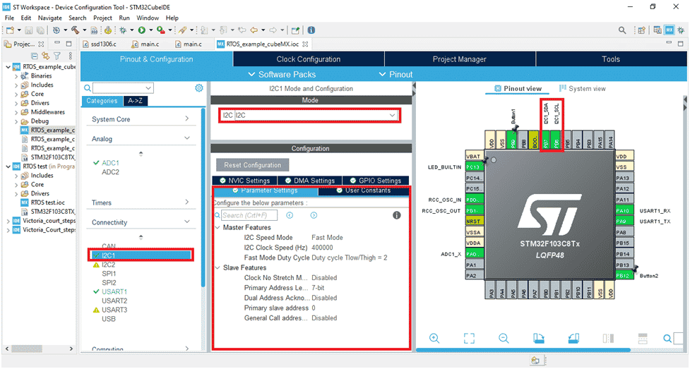Click the pin search magnifier icon below pinout
This screenshot has width=690, height=369.
[667, 338]
